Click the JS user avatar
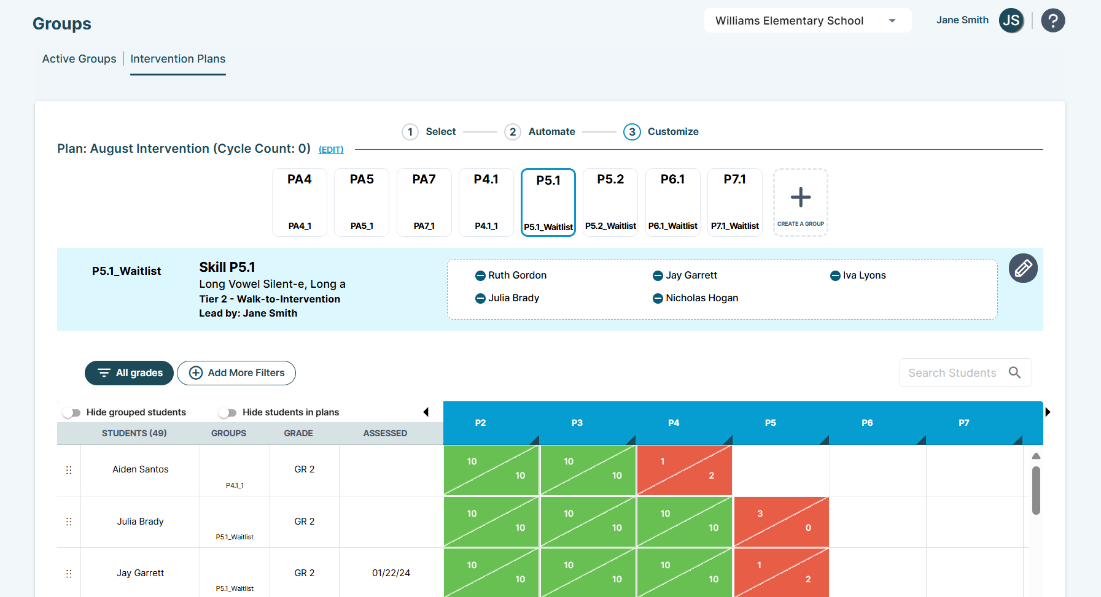This screenshot has width=1101, height=597. [1011, 21]
